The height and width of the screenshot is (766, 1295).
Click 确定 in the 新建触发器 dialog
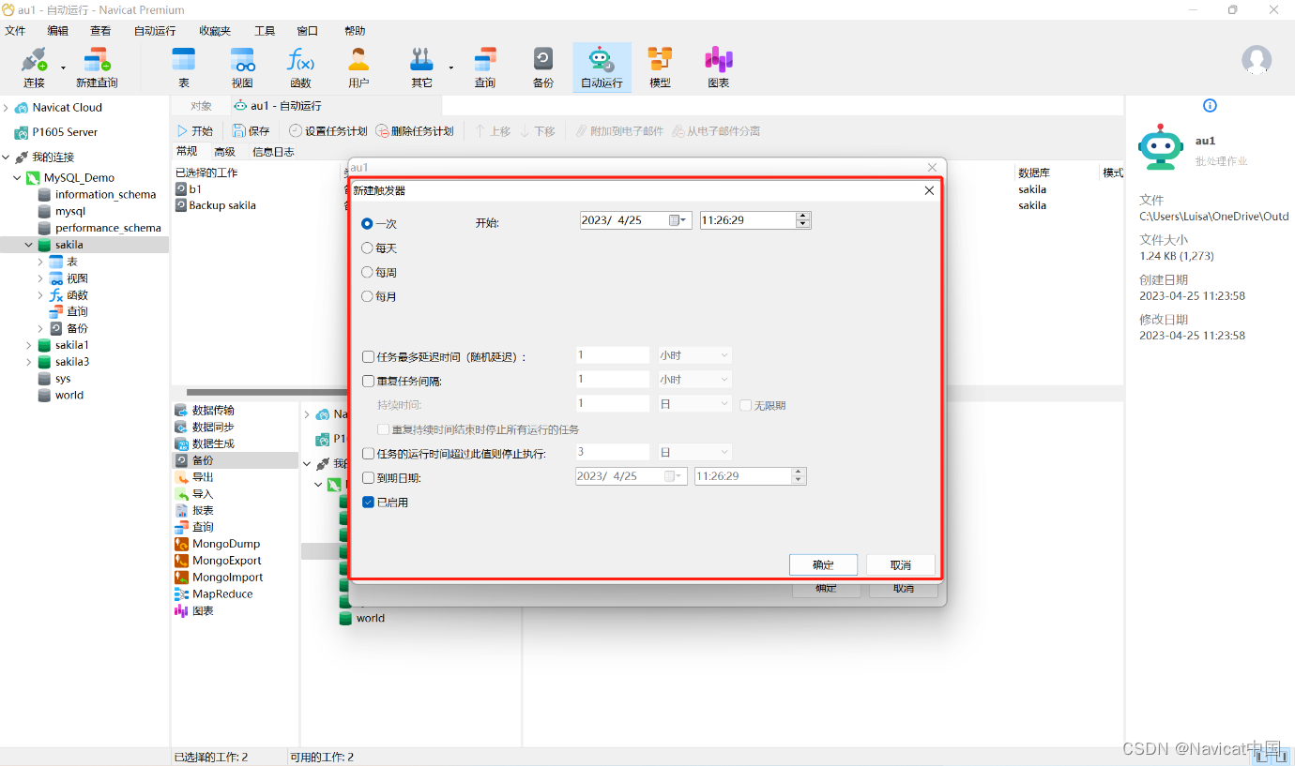[823, 565]
